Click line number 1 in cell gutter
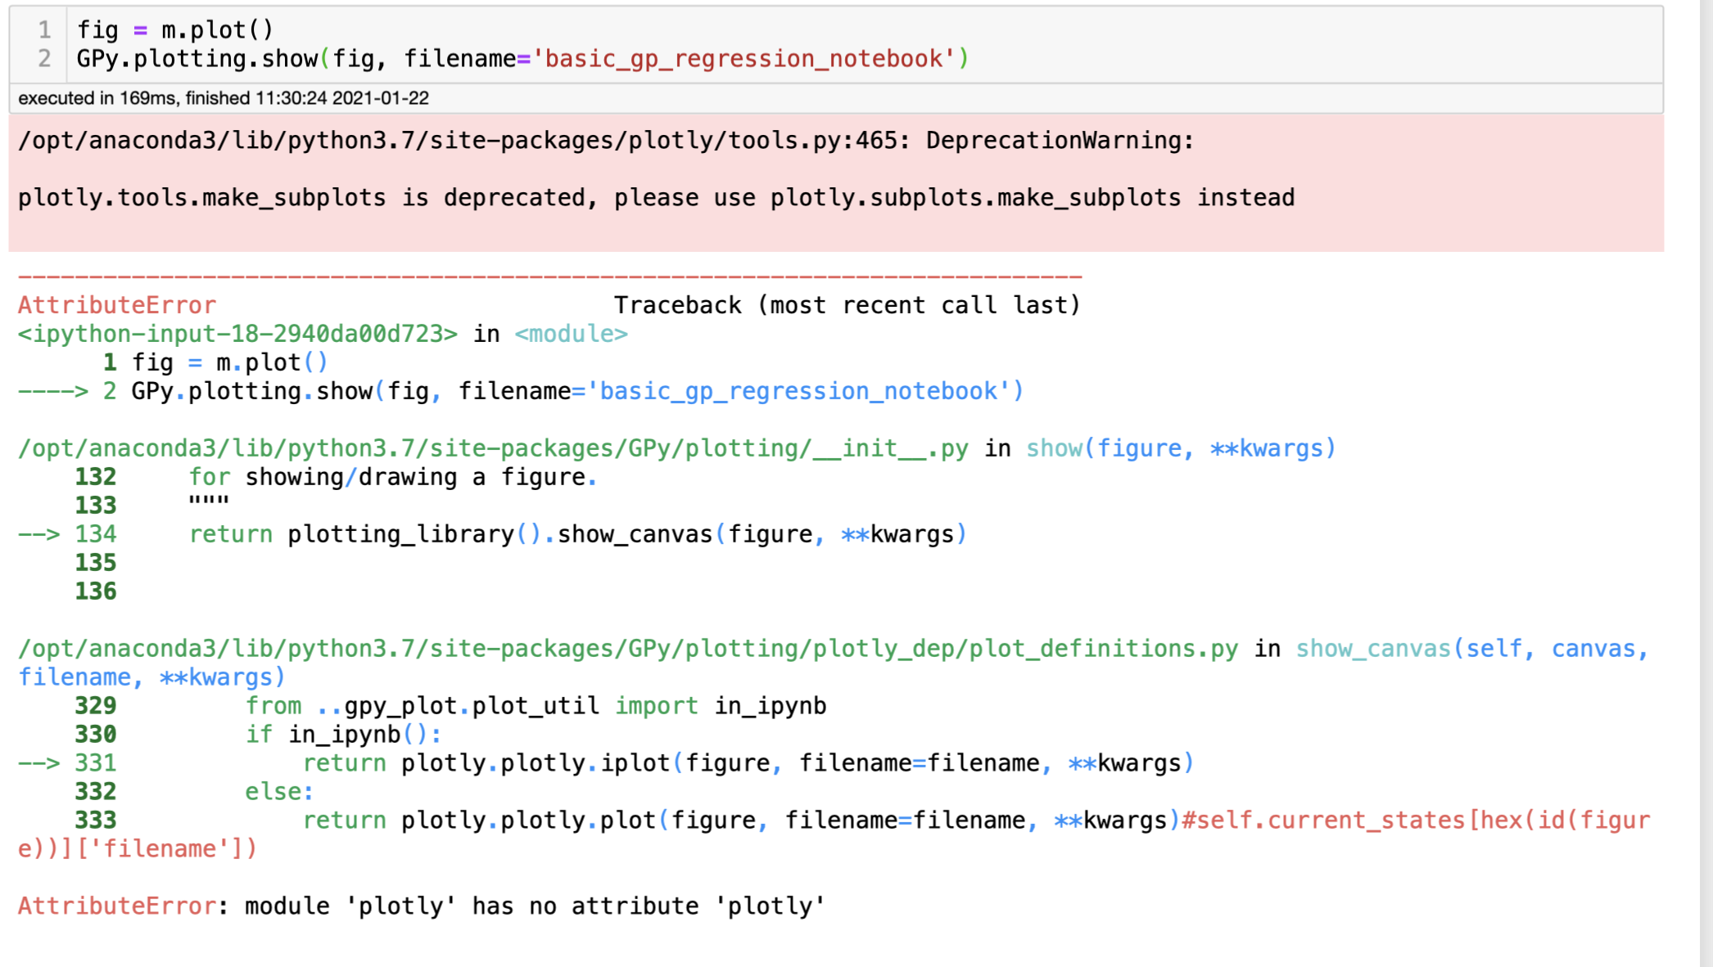 coord(44,30)
